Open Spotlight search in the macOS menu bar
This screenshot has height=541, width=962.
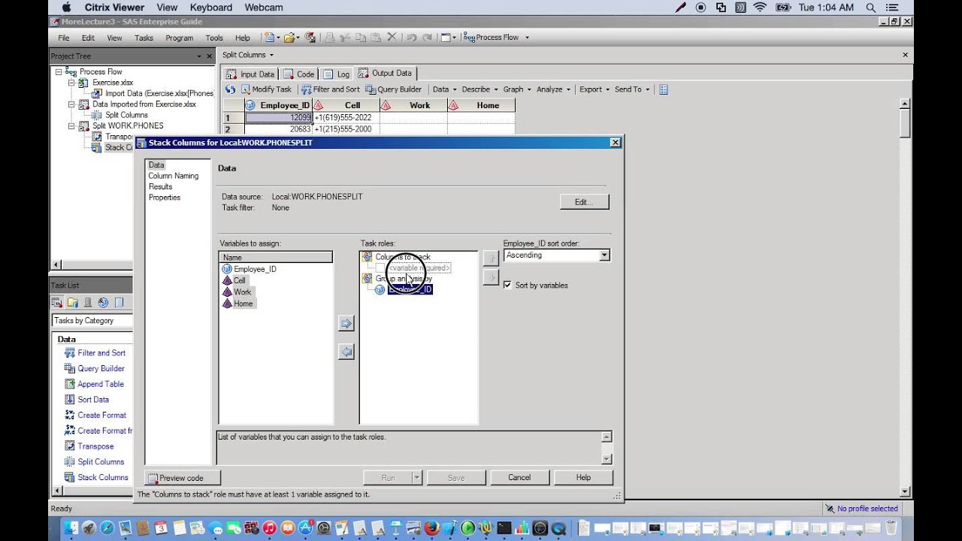[871, 8]
